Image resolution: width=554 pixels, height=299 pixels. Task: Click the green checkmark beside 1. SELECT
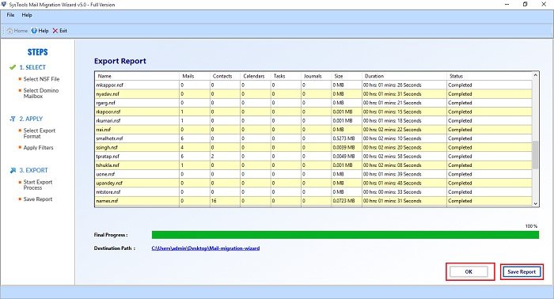13,67
